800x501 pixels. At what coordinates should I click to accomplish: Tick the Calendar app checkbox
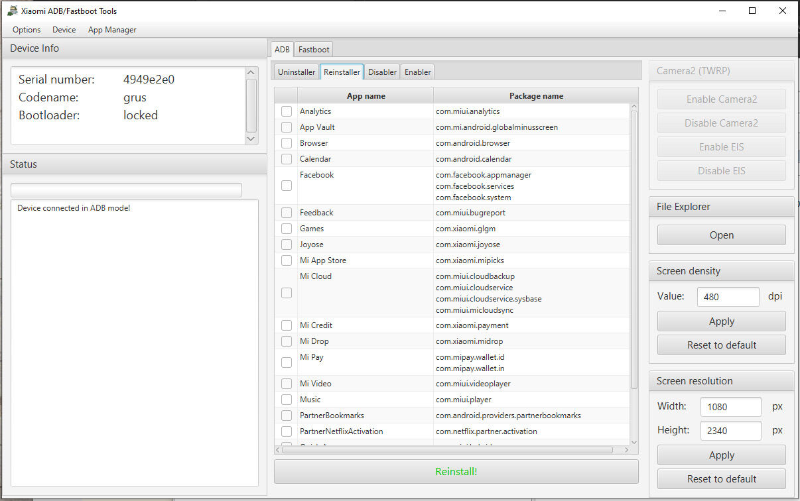[287, 159]
